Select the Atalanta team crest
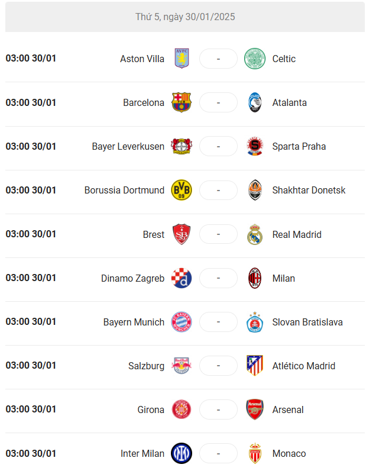 255,102
